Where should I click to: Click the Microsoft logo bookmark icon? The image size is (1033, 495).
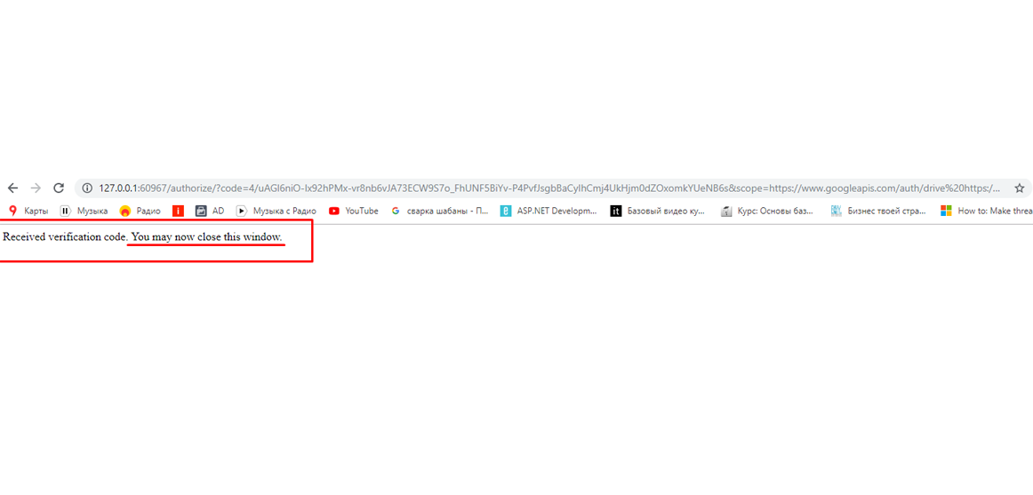tap(946, 212)
